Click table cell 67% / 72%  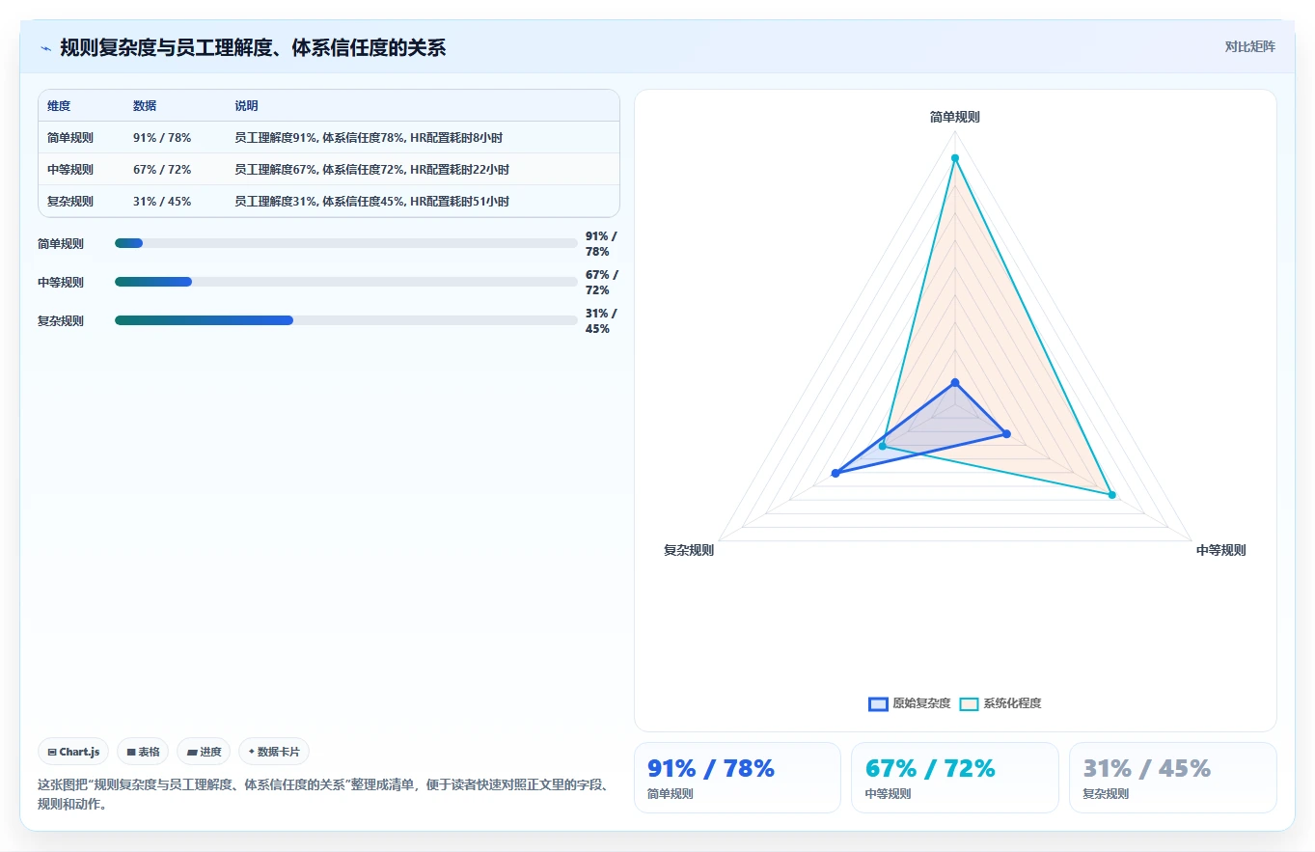tap(162, 170)
